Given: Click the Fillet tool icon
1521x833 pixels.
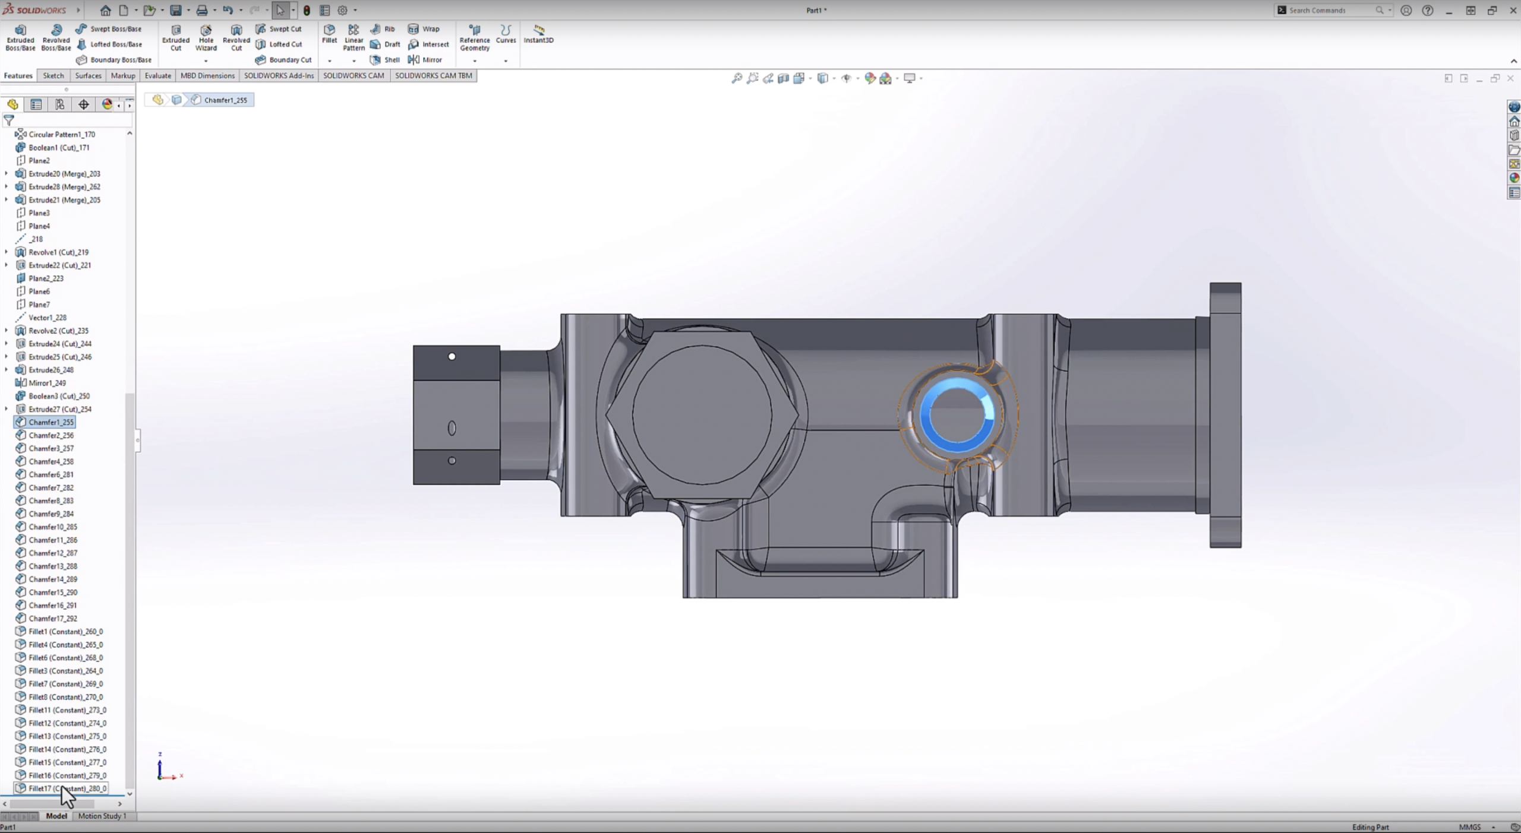Looking at the screenshot, I should tap(329, 30).
